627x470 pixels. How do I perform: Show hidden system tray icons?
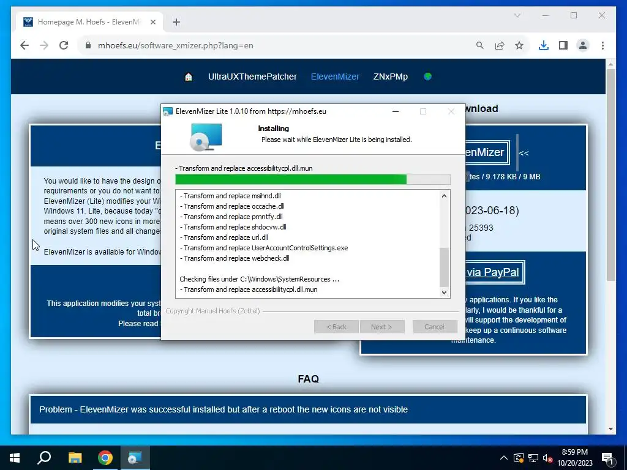[504, 458]
